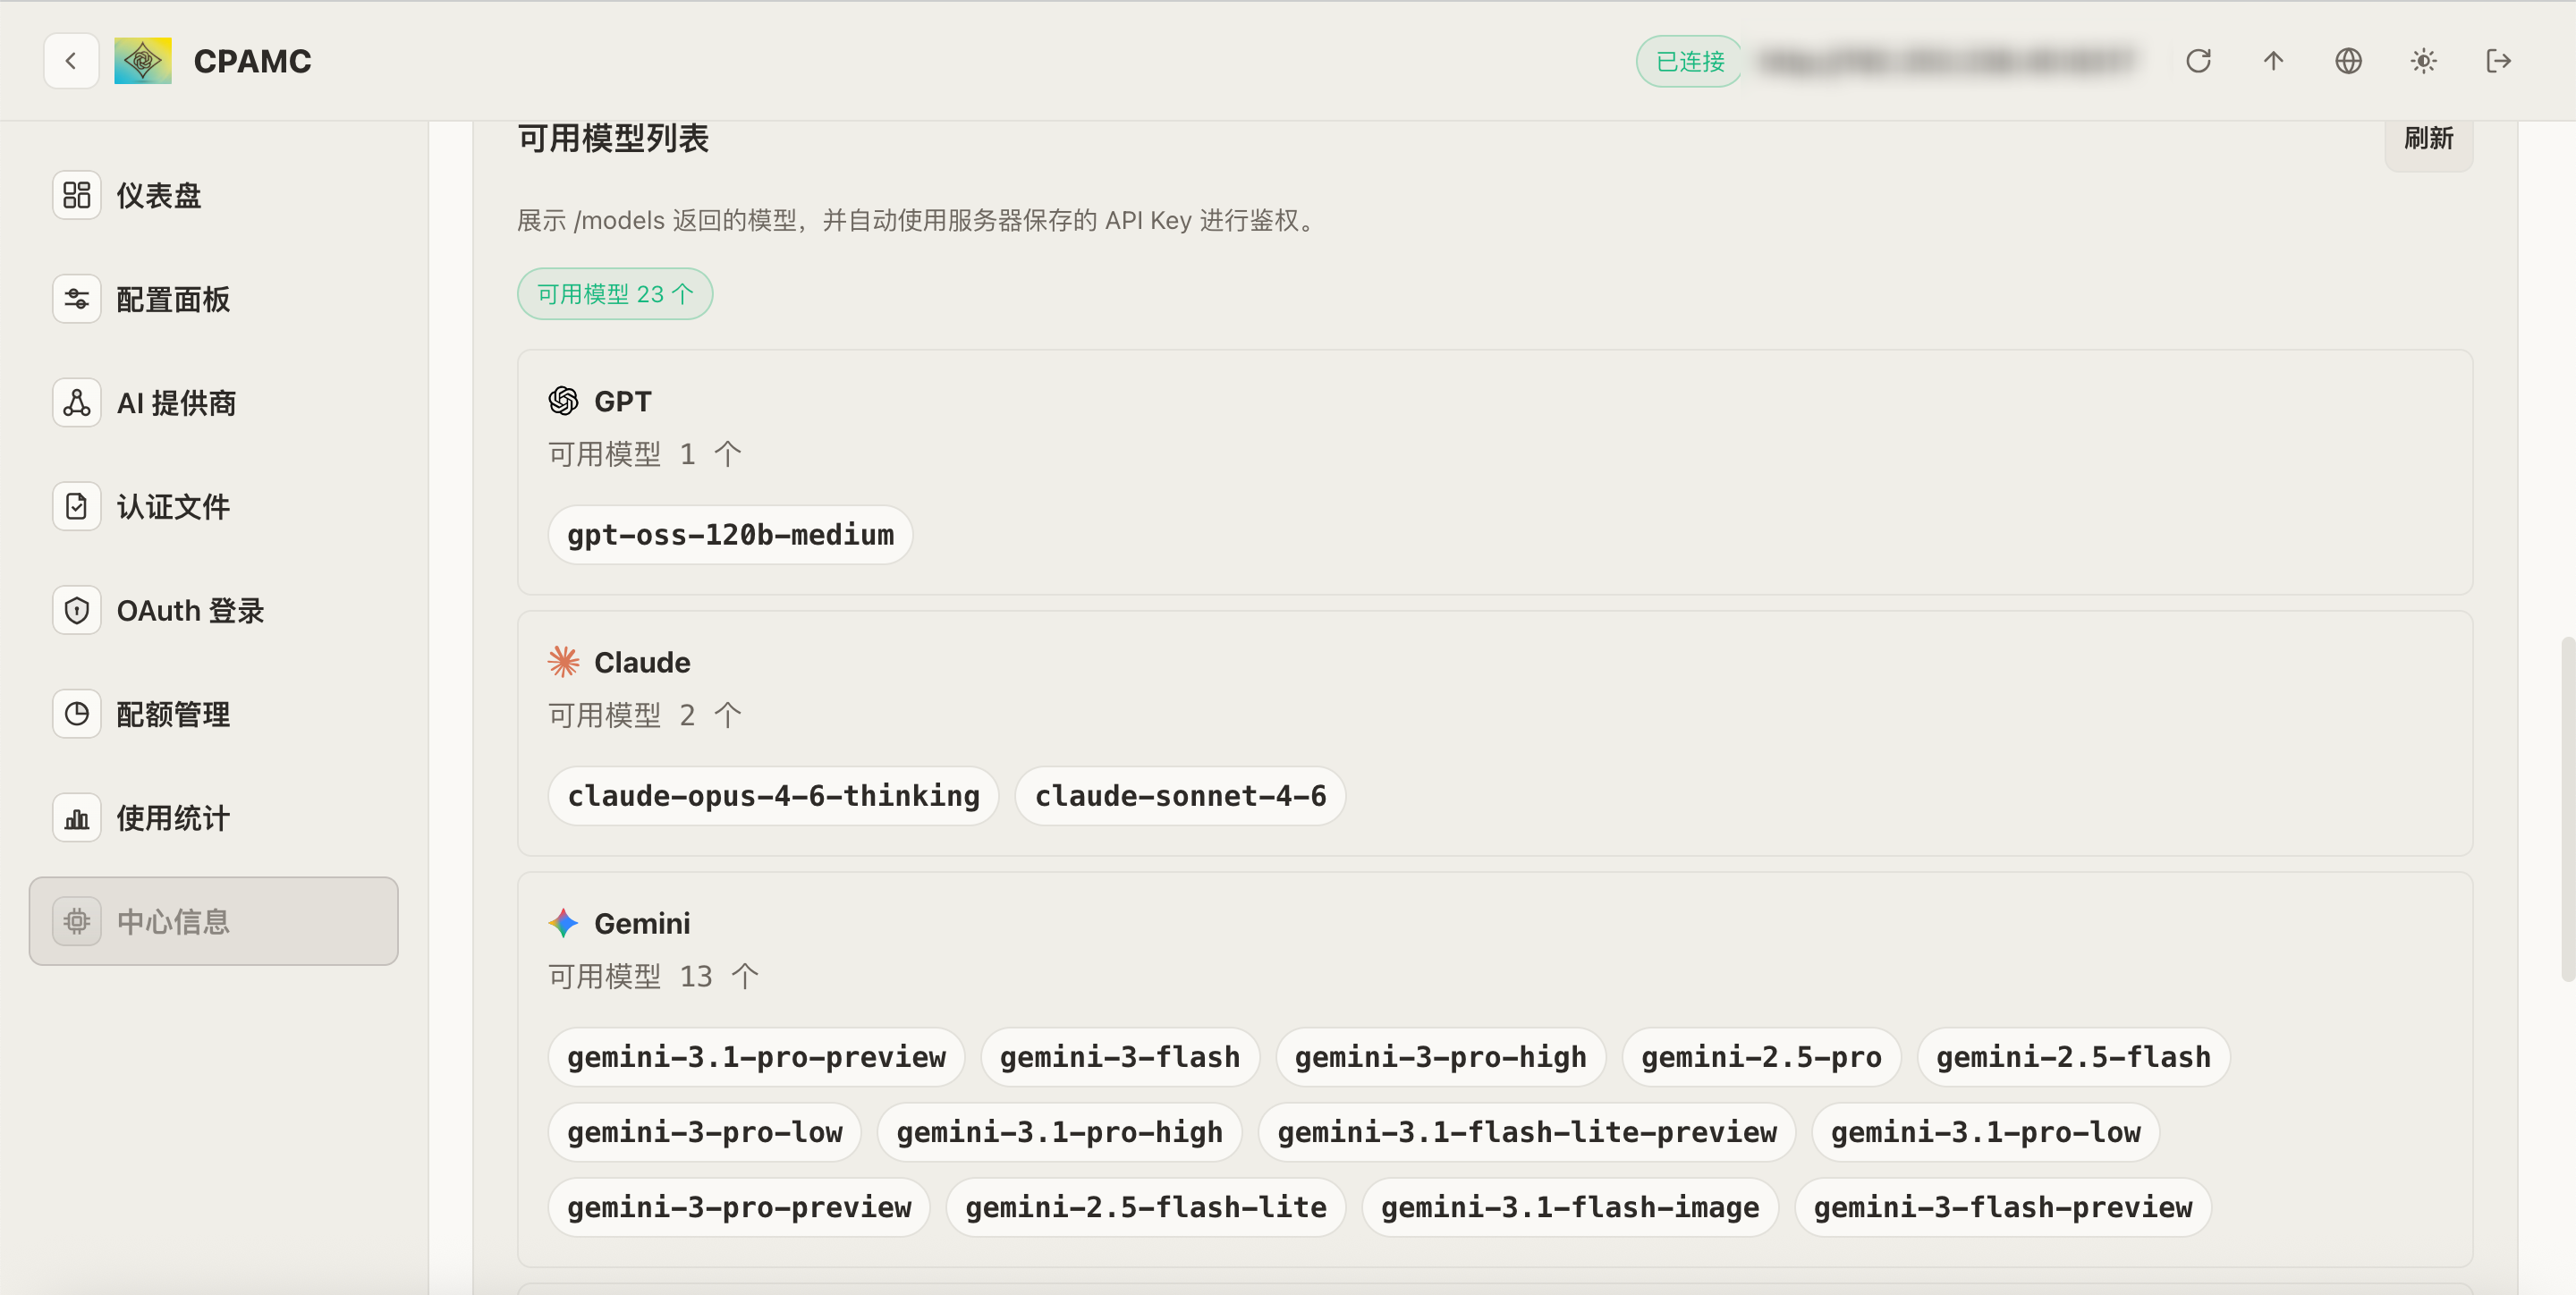Select claude-opus-4-6-thinking model chip
Screen dimensions: 2576x1295
point(773,796)
